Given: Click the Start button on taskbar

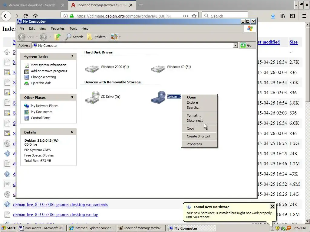Looking at the screenshot, I should point(8,228).
